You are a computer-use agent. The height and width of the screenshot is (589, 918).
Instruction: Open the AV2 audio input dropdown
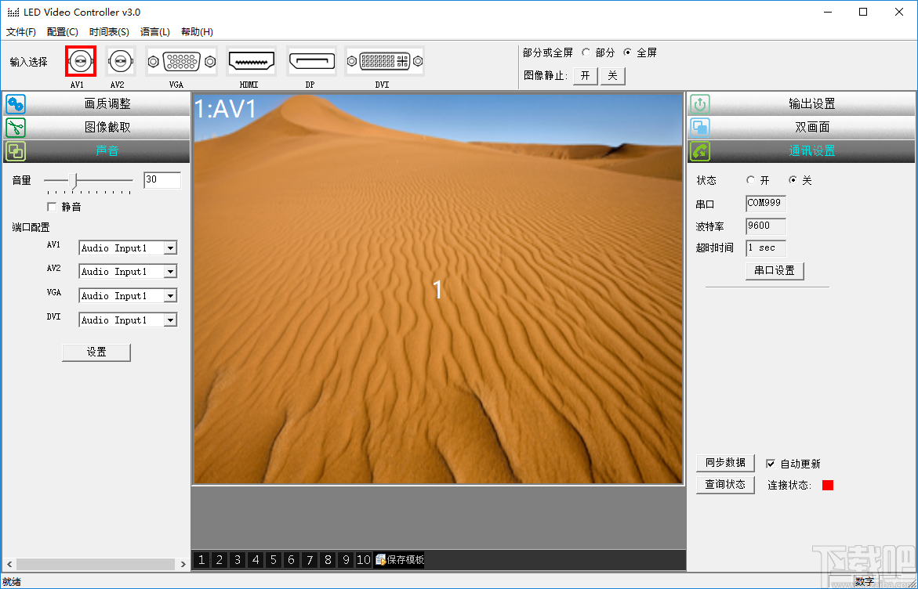(x=170, y=272)
